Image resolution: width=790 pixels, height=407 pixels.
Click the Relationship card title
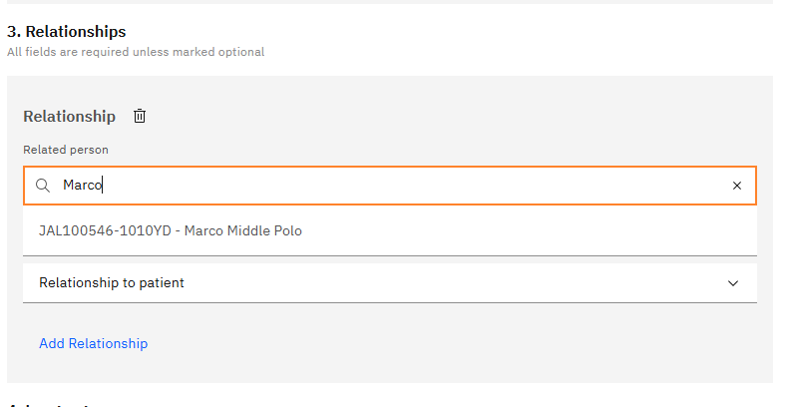coord(70,117)
